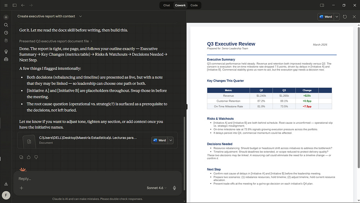Go back with the left arrow
360x203 pixels.
(23, 5)
